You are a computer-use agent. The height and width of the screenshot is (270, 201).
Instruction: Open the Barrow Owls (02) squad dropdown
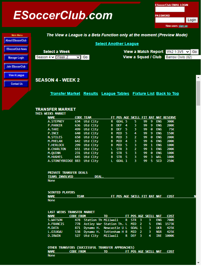tap(183, 57)
